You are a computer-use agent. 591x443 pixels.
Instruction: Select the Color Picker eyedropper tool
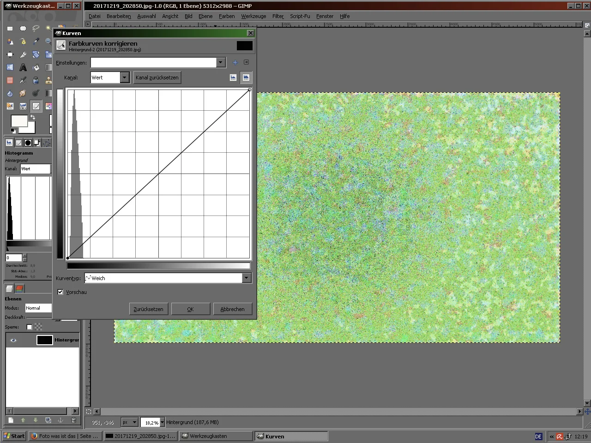[36, 42]
